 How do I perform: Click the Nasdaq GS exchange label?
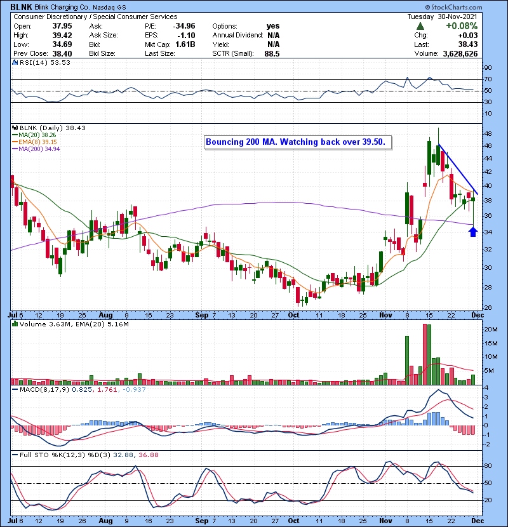tap(110, 8)
